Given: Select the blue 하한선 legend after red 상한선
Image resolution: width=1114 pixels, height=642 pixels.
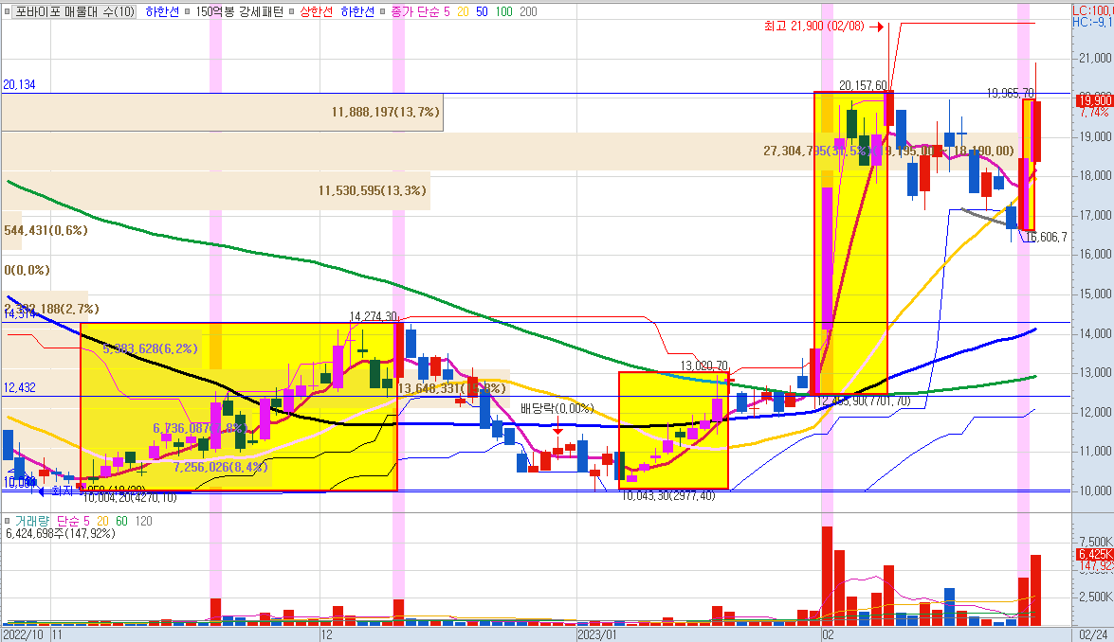Looking at the screenshot, I should point(357,11).
